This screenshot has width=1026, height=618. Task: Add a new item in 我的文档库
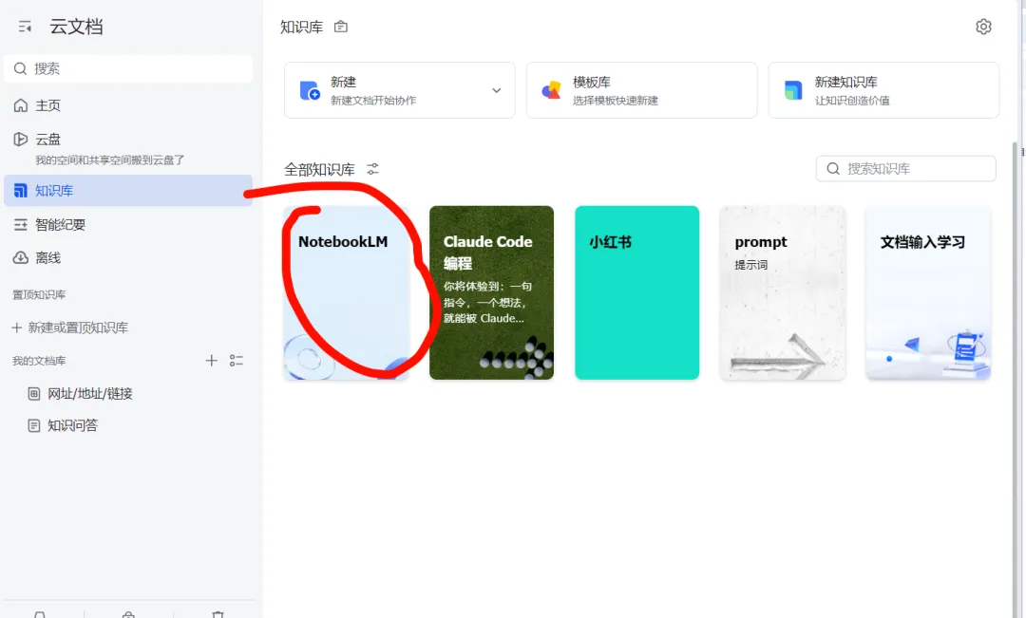pyautogui.click(x=211, y=361)
